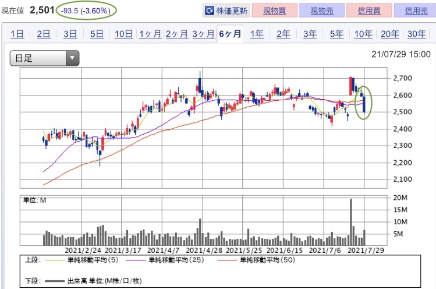Click the 株価更新 refresh icon
The image size is (436, 289).
click(x=210, y=10)
